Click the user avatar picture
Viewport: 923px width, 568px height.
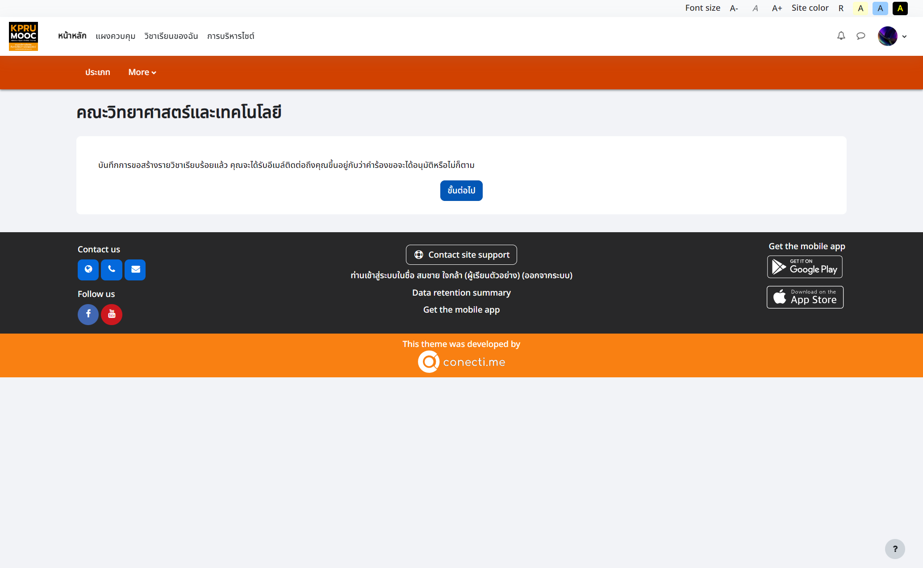[x=887, y=36]
